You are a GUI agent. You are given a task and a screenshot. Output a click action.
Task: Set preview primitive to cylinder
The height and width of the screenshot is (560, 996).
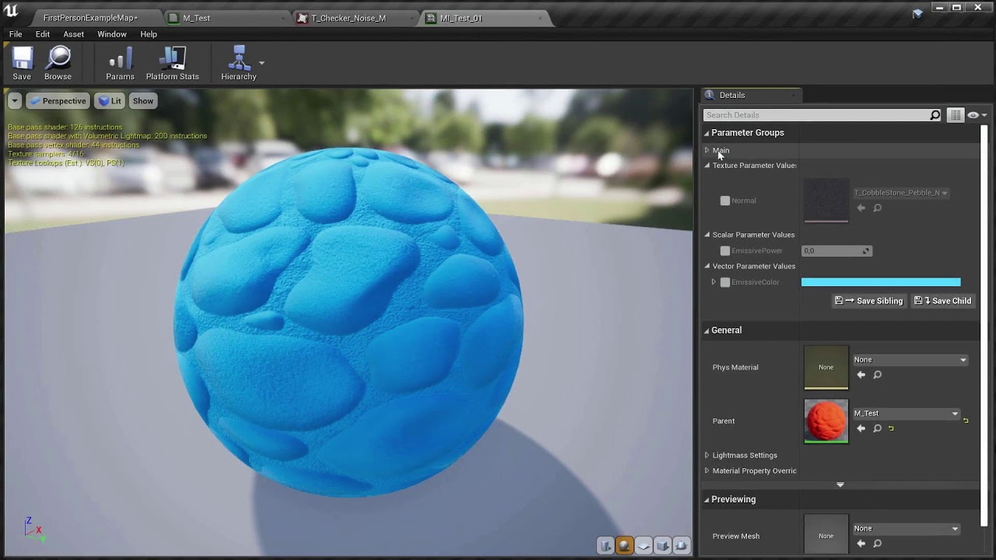pyautogui.click(x=605, y=545)
